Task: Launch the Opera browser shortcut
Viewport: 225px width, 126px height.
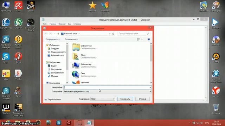Action: coord(18,58)
